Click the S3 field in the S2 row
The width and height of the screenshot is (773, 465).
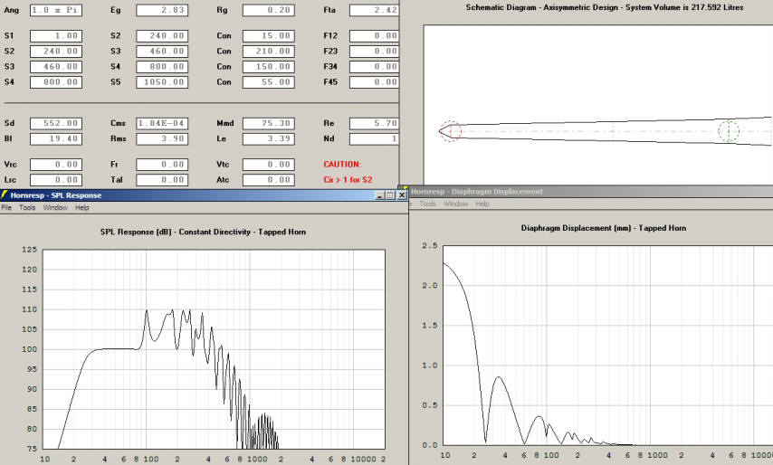coord(162,52)
